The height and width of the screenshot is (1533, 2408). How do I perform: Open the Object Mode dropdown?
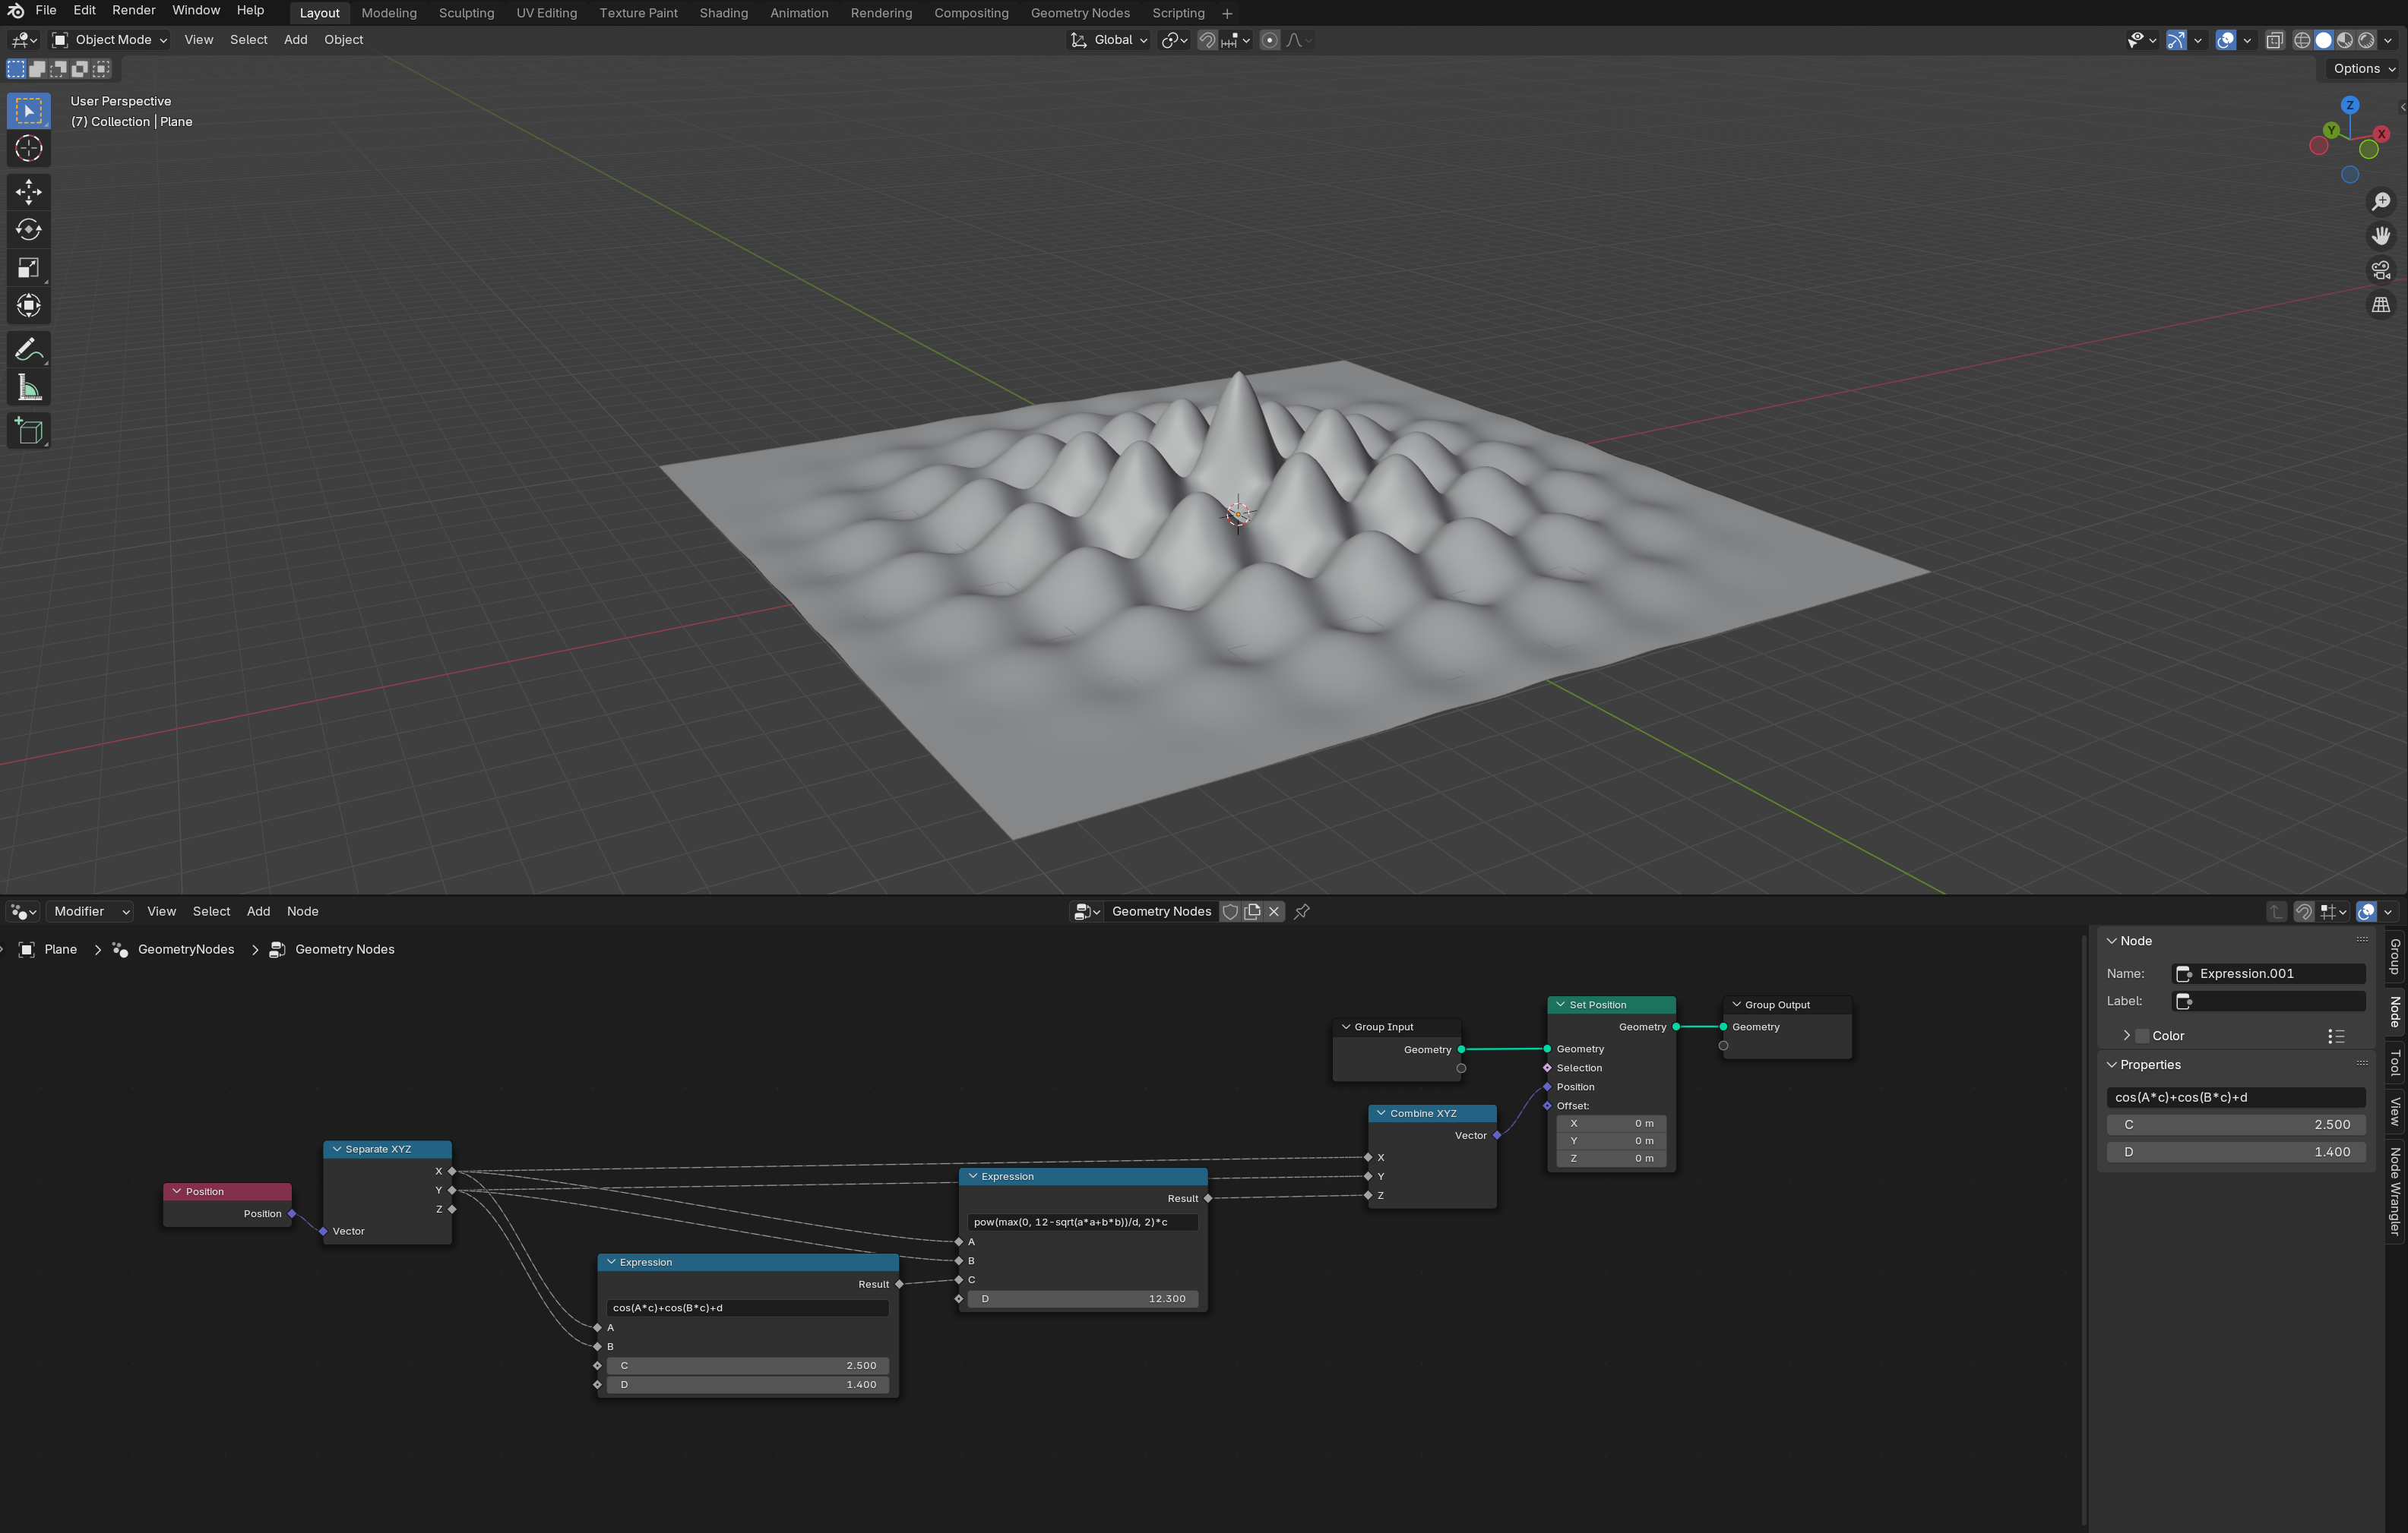point(110,40)
